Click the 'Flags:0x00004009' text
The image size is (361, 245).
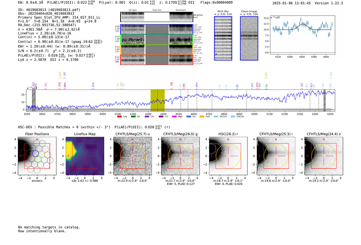(x=216, y=3)
